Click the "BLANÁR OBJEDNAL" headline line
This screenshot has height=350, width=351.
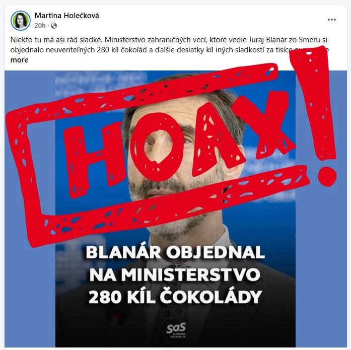pos(175,252)
